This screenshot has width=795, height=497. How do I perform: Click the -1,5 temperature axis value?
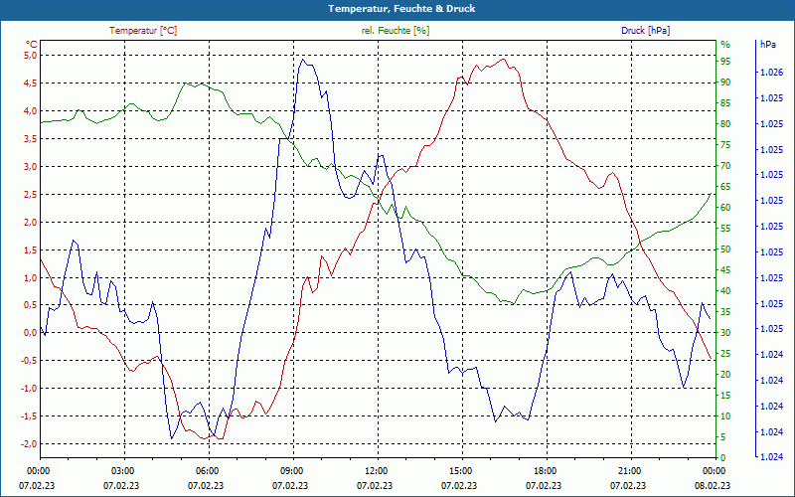29,415
